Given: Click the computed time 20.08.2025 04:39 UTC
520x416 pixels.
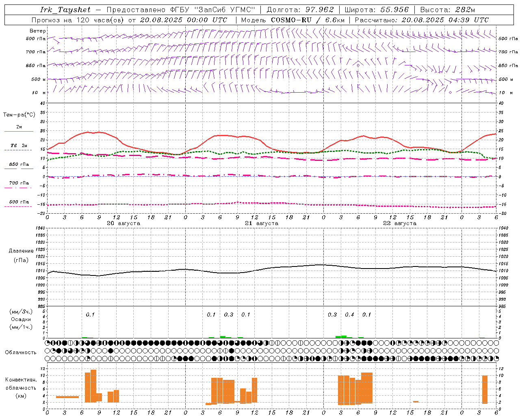Looking at the screenshot, I should pos(445,20).
